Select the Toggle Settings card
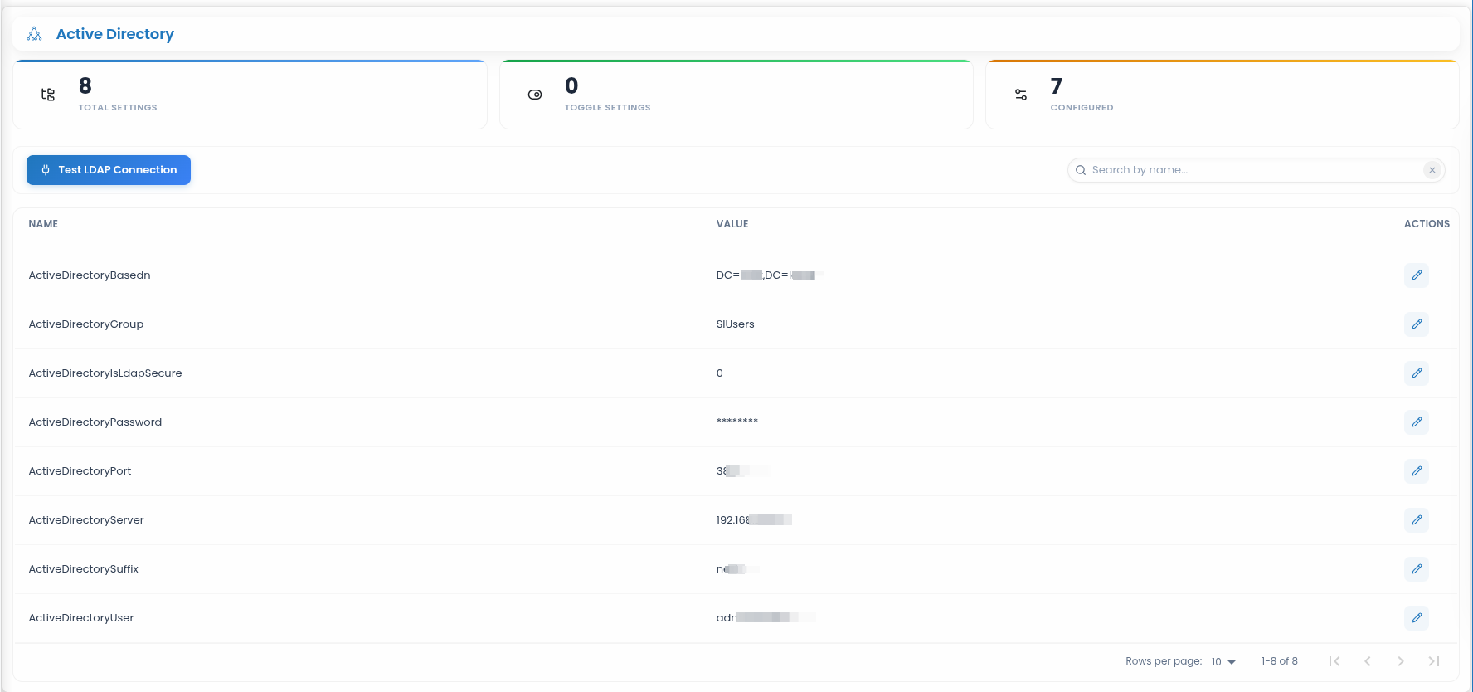Image resolution: width=1473 pixels, height=692 pixels. pyautogui.click(x=736, y=95)
